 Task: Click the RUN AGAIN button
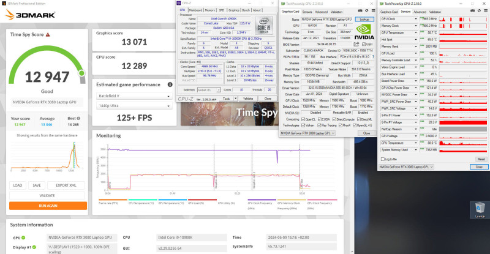click(48, 206)
